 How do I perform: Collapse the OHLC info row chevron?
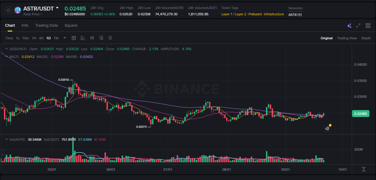[7, 49]
